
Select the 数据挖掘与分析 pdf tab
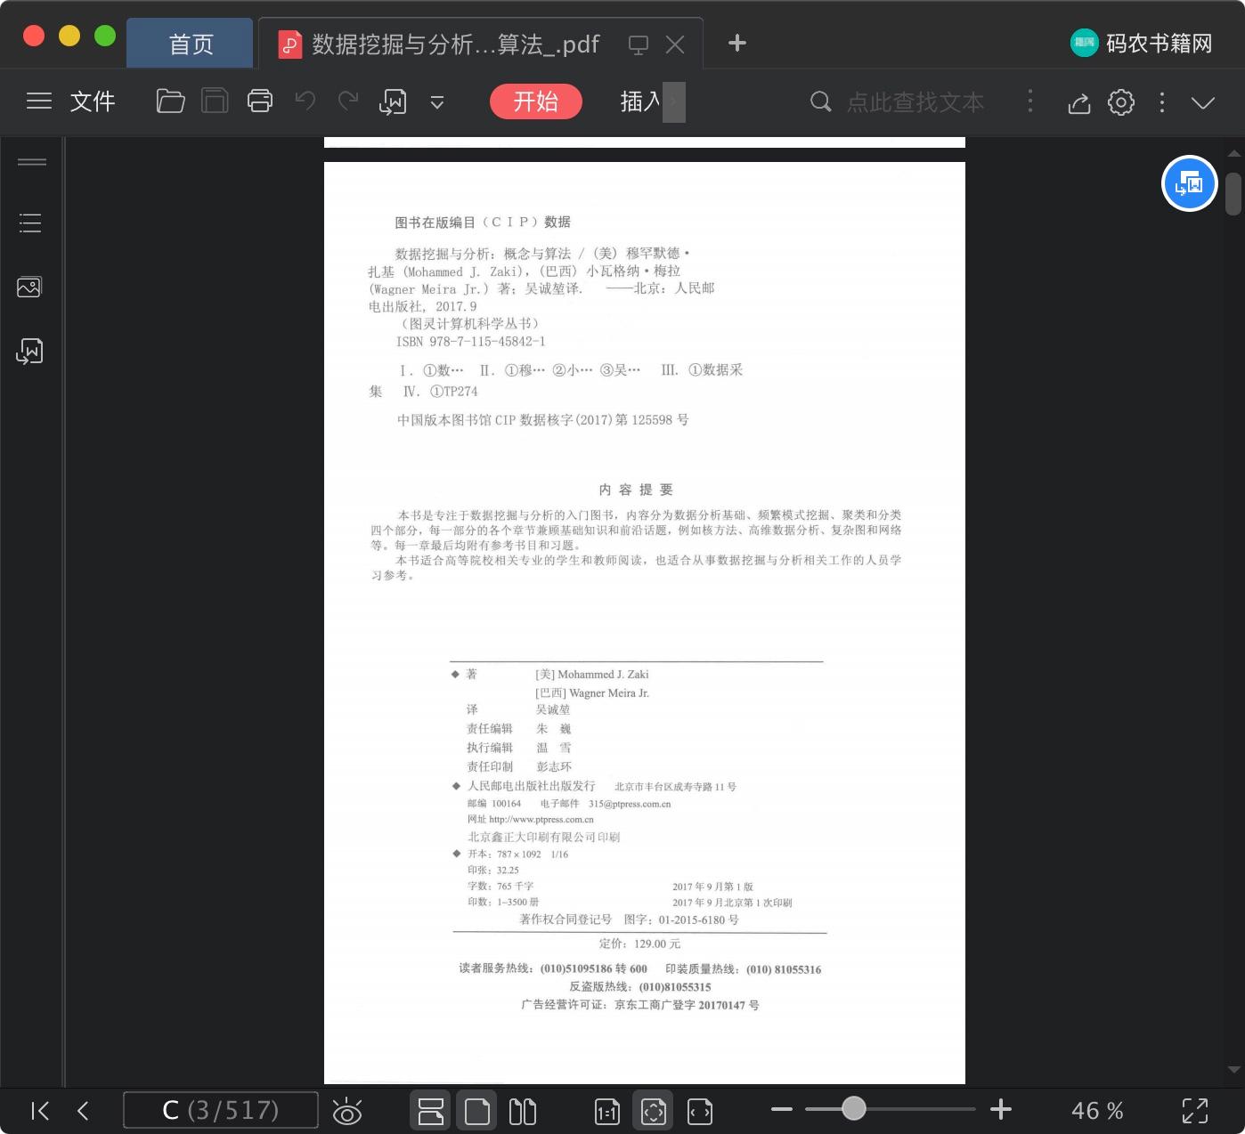pos(455,44)
